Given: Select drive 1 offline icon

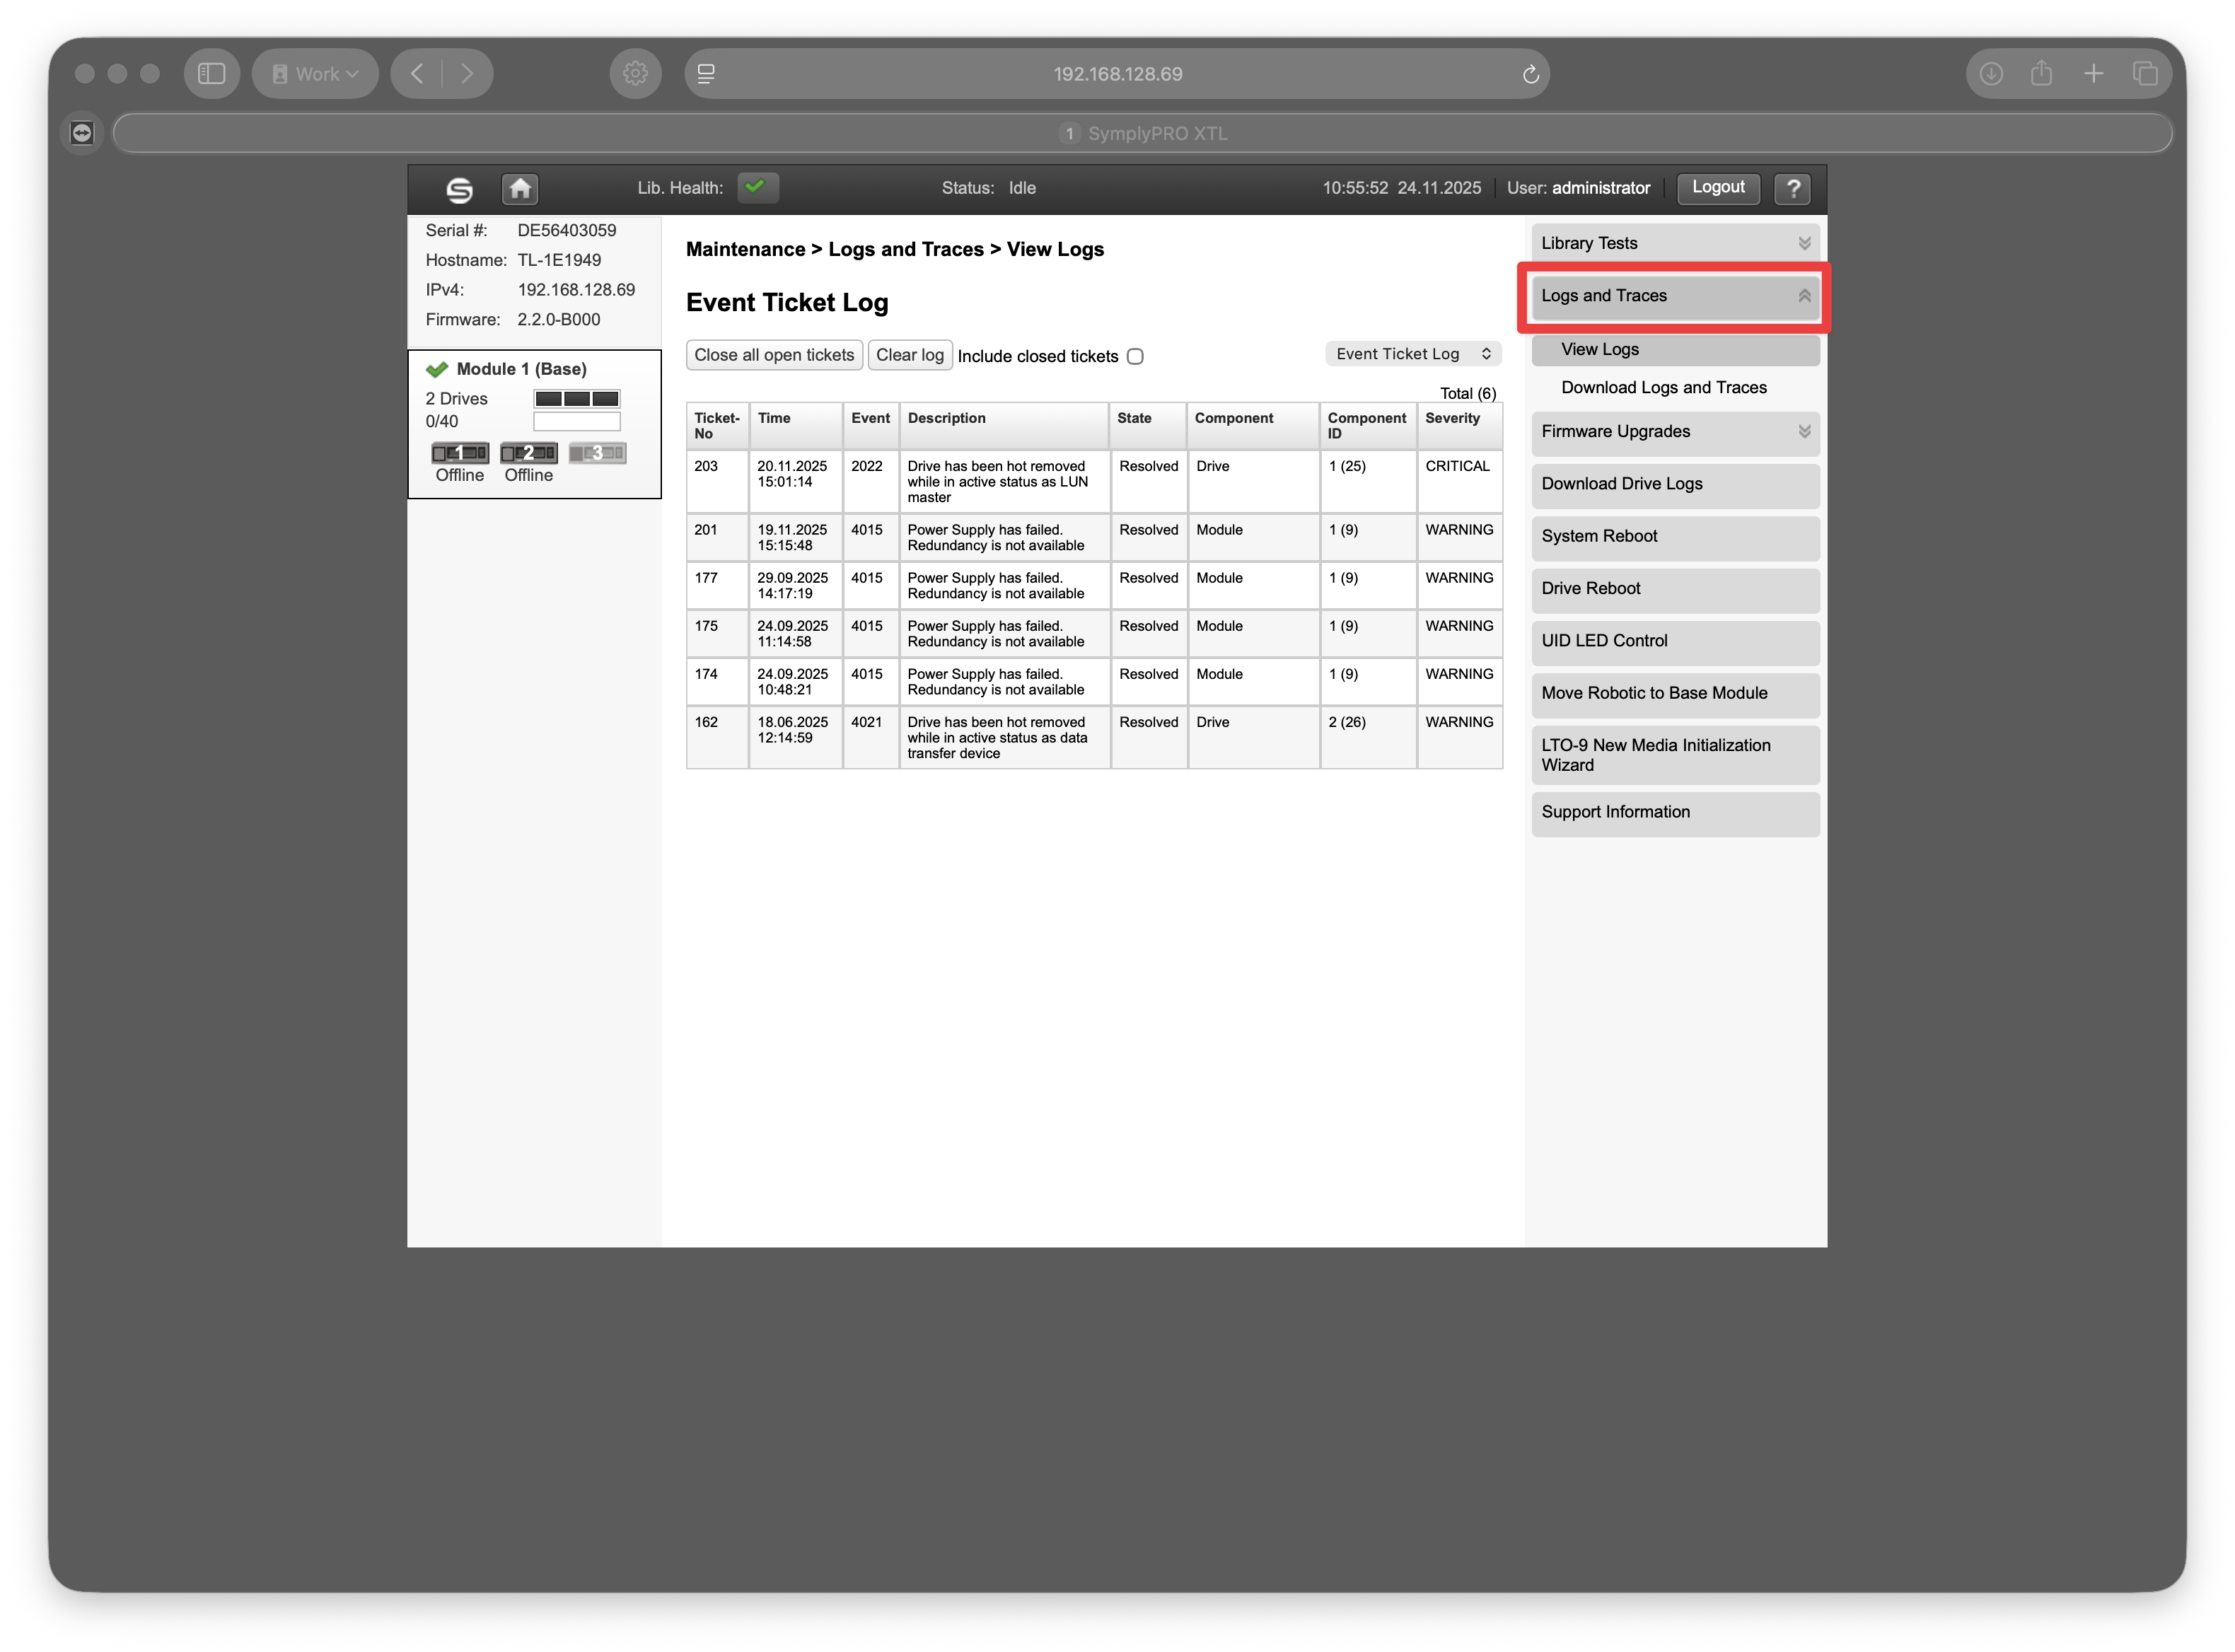Looking at the screenshot, I should pos(460,453).
